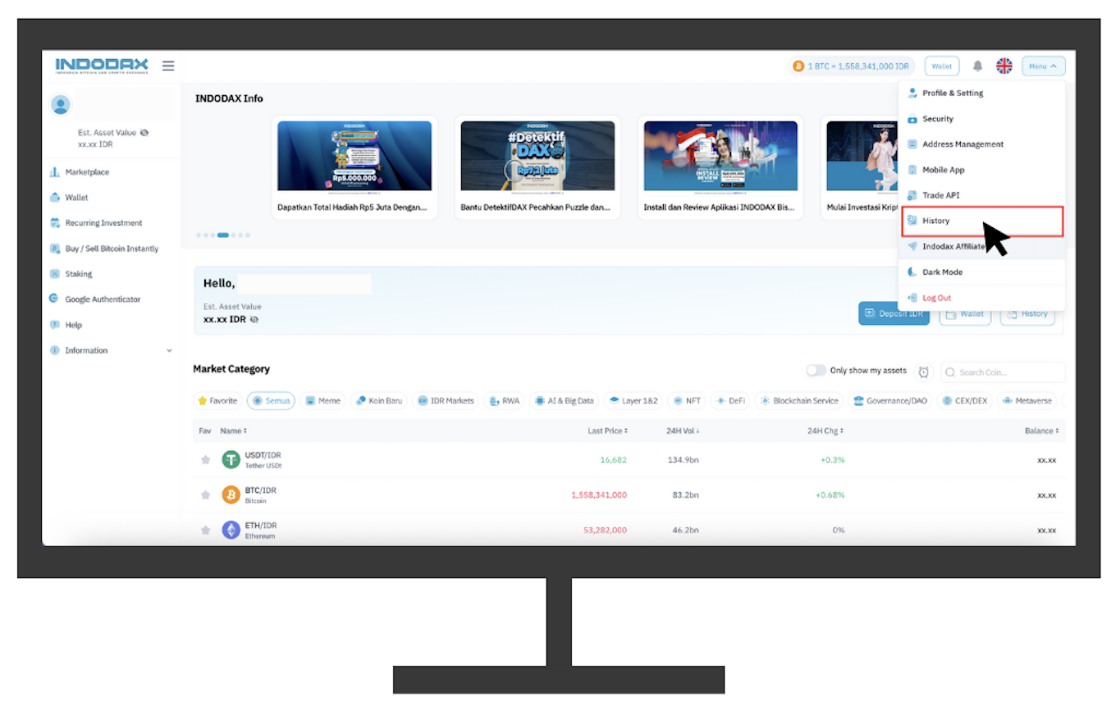Click the hamburger menu icon beside INDODAX logo
This screenshot has height=707, width=1116.
pyautogui.click(x=168, y=66)
